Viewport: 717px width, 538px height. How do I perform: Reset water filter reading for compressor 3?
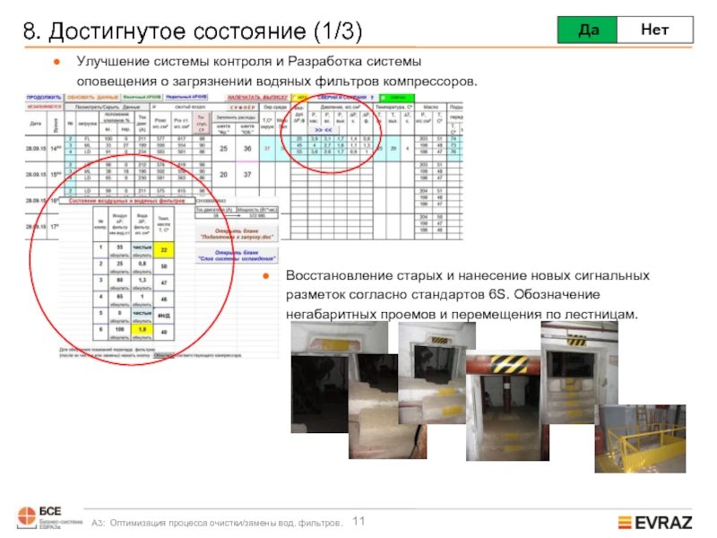click(x=143, y=288)
